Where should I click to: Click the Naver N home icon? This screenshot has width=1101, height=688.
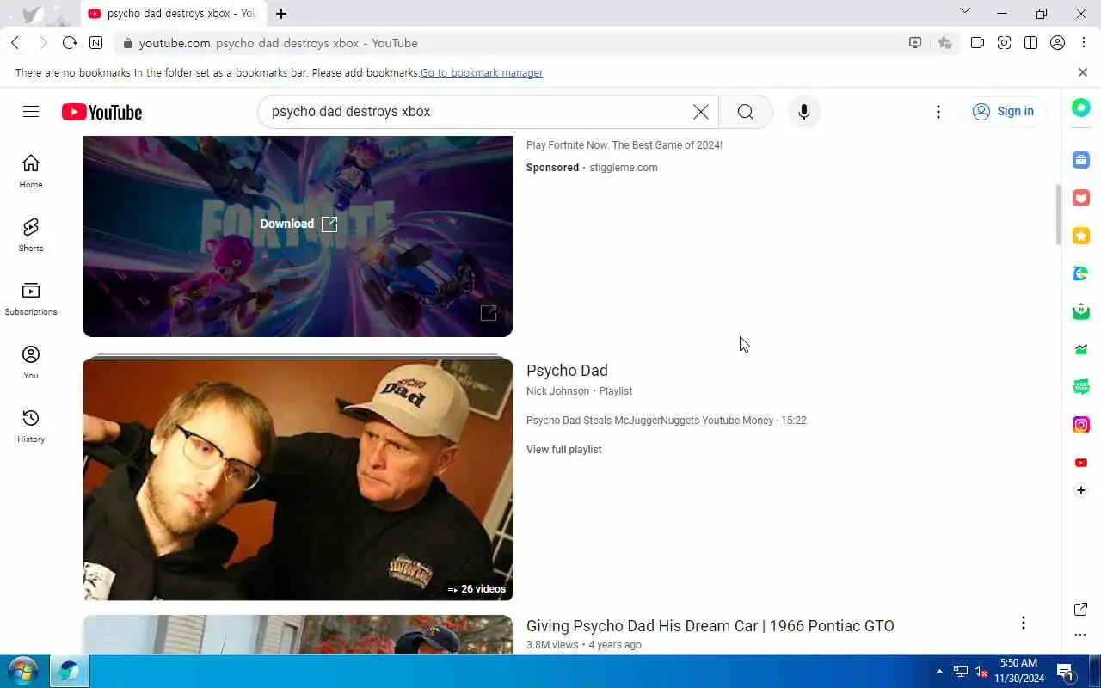(95, 43)
